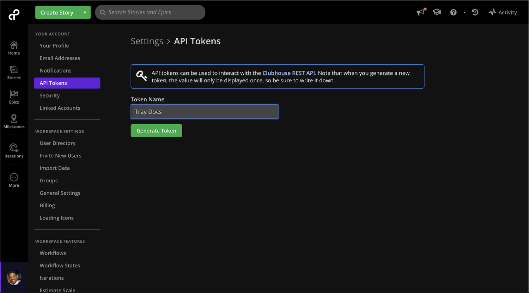Open the learning graduation cap icon
This screenshot has height=293, width=529.
437,12
